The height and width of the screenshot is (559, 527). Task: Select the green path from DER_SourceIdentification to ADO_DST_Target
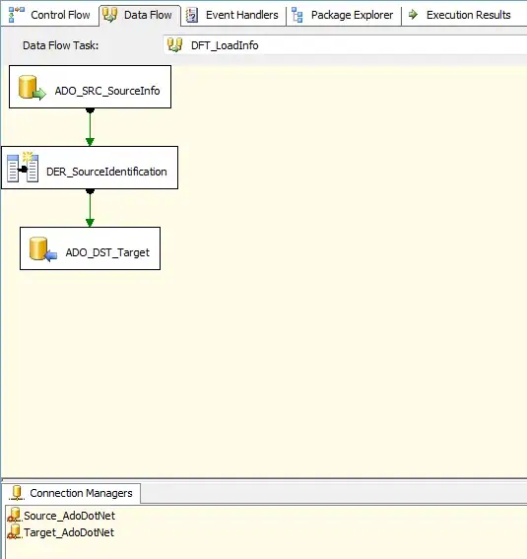(x=90, y=208)
